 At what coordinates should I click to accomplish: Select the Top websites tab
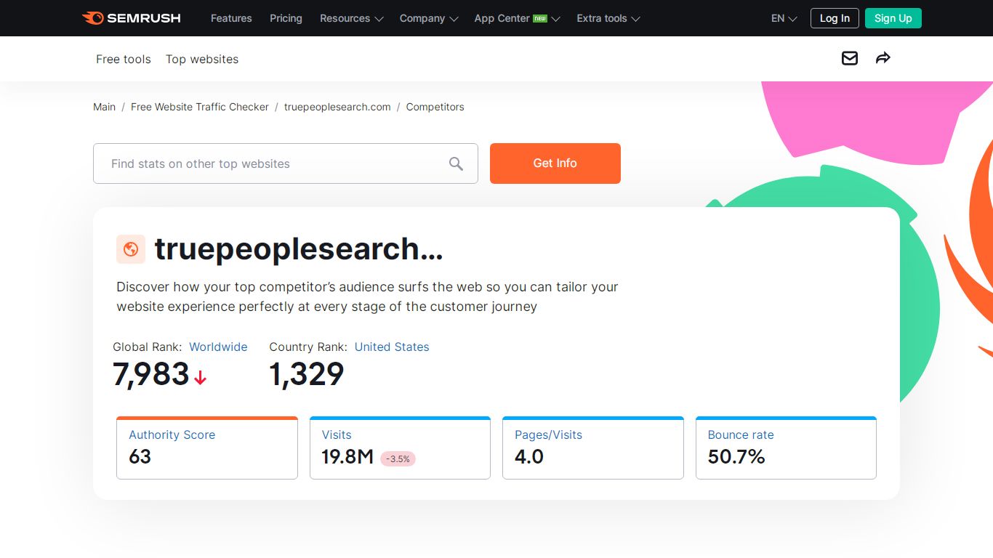[x=202, y=59]
